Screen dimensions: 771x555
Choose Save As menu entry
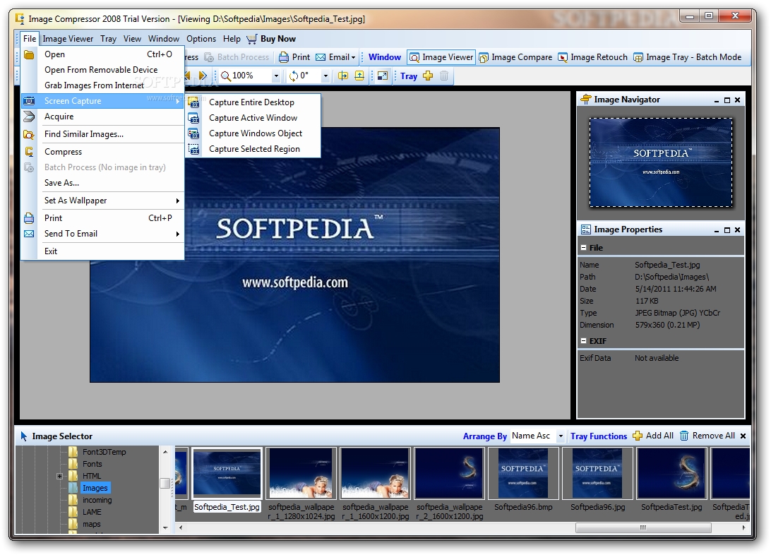103,183
